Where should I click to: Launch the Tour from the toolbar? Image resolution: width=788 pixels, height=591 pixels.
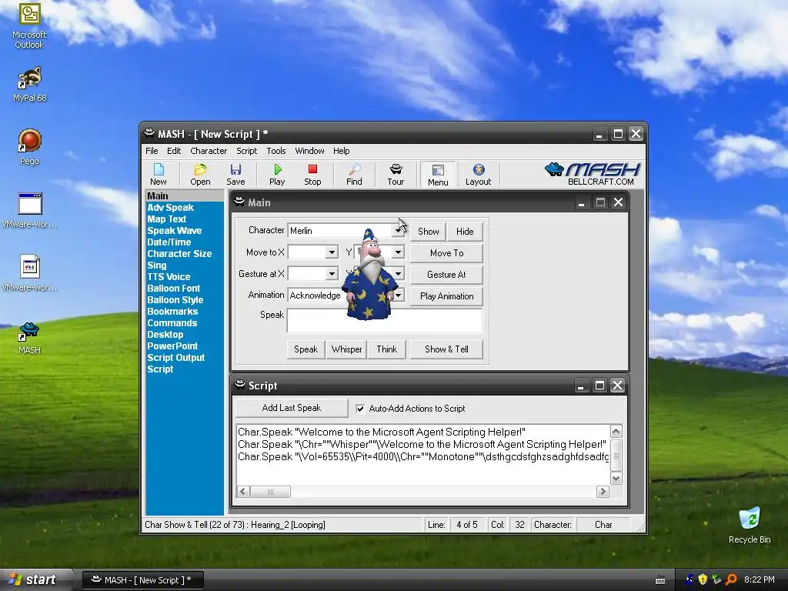tap(396, 175)
